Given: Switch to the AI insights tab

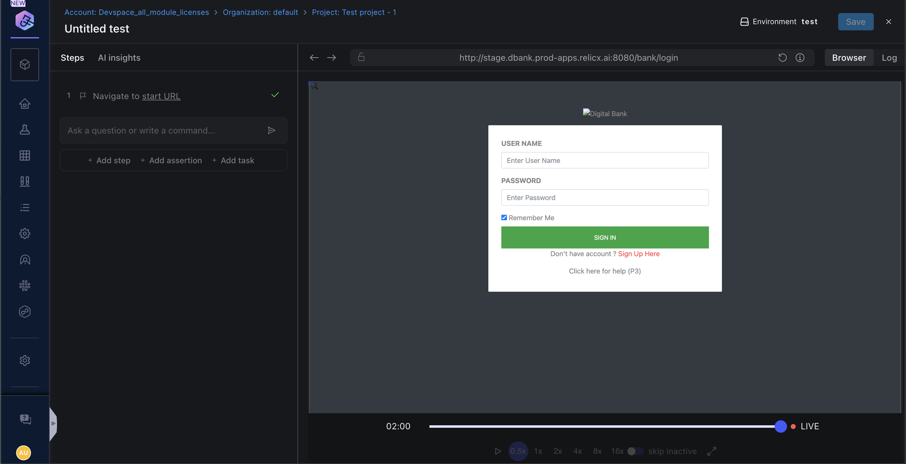Looking at the screenshot, I should [x=119, y=58].
